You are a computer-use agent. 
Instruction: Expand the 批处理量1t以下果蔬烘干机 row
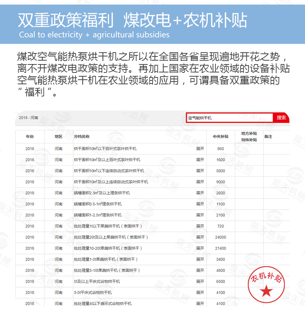(200, 226)
